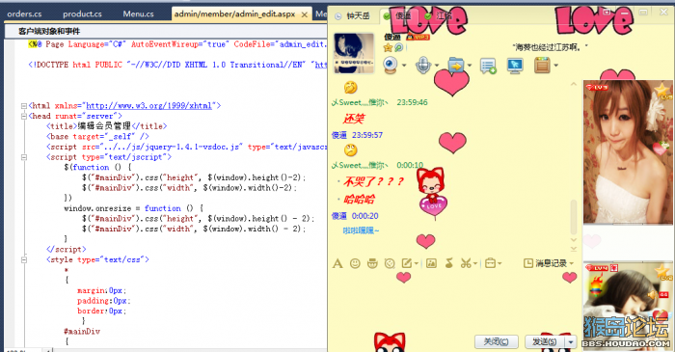This screenshot has height=352, width=675.
Task: Open the send button options arrow
Action: [x=571, y=341]
